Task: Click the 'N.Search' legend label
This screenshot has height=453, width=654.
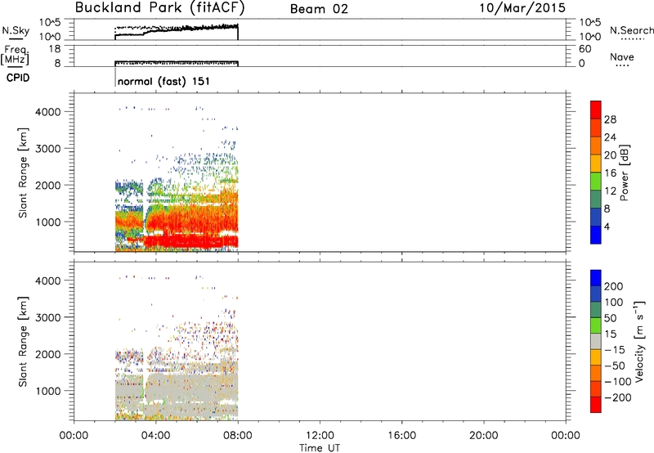Action: tap(631, 30)
